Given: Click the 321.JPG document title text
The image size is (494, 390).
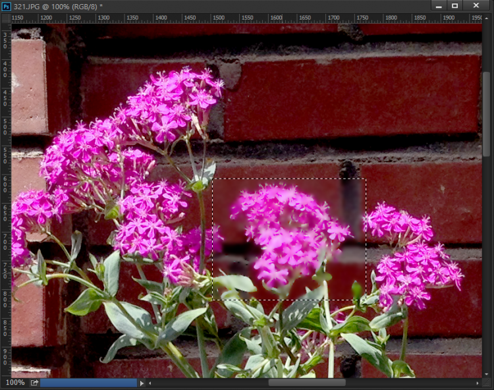Looking at the screenshot, I should tap(56, 6).
